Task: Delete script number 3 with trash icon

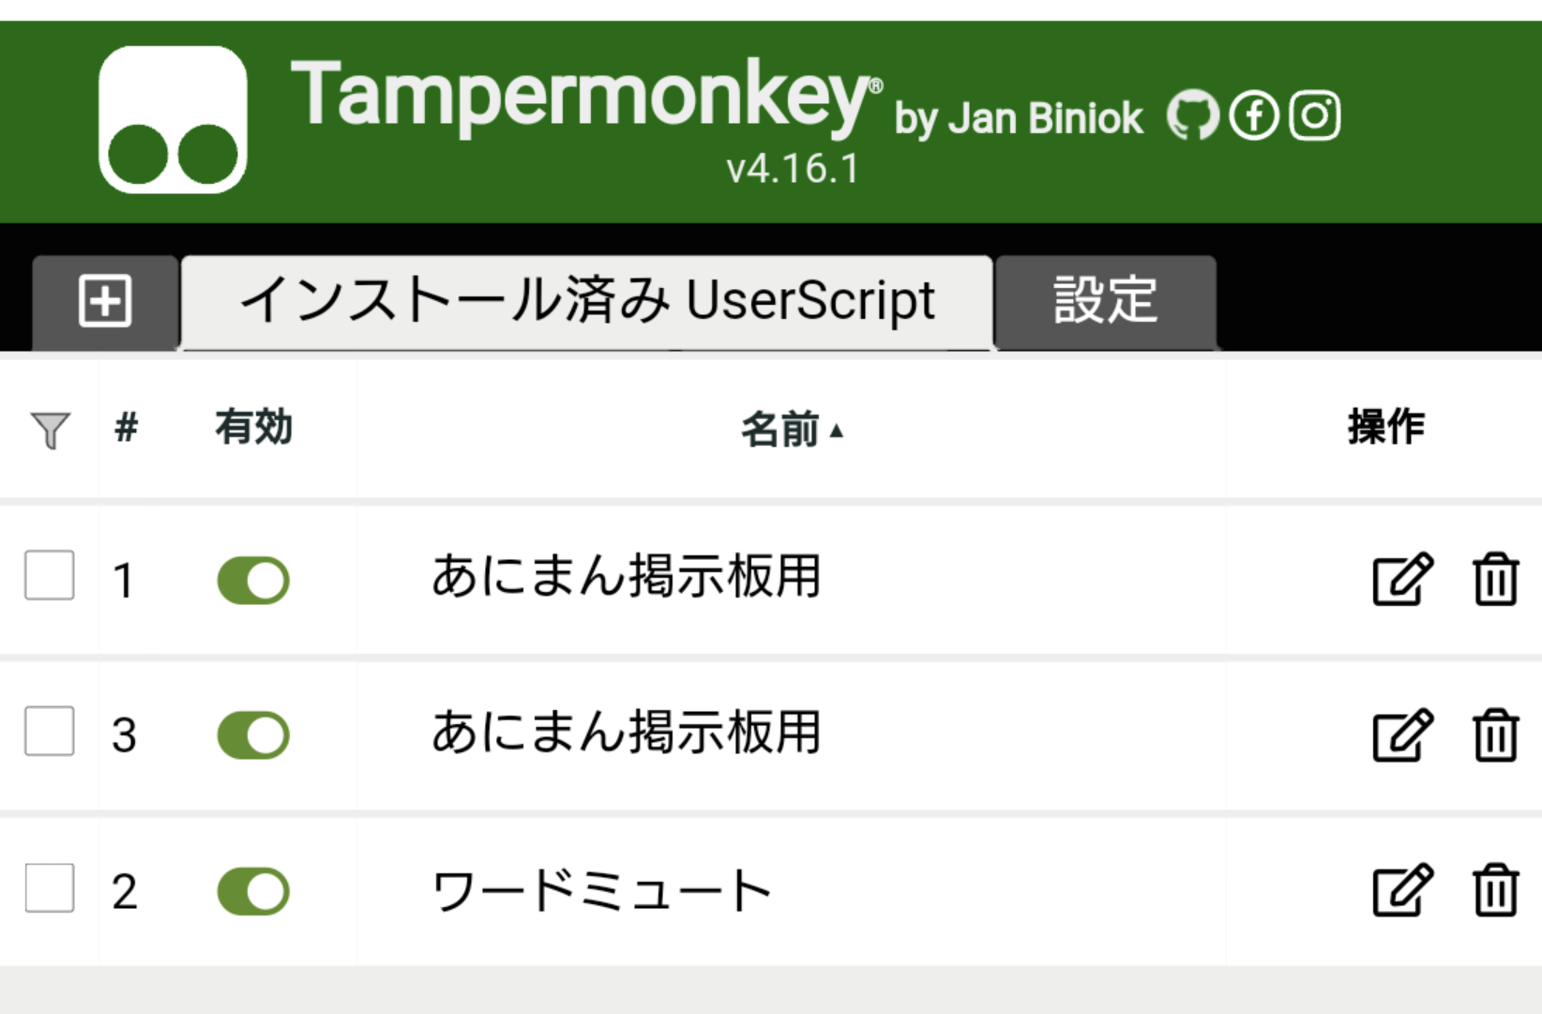Action: pos(1495,735)
